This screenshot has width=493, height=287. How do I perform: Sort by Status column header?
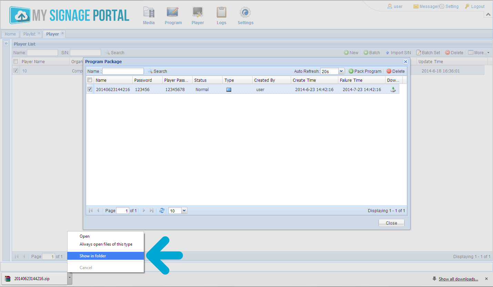click(x=207, y=80)
